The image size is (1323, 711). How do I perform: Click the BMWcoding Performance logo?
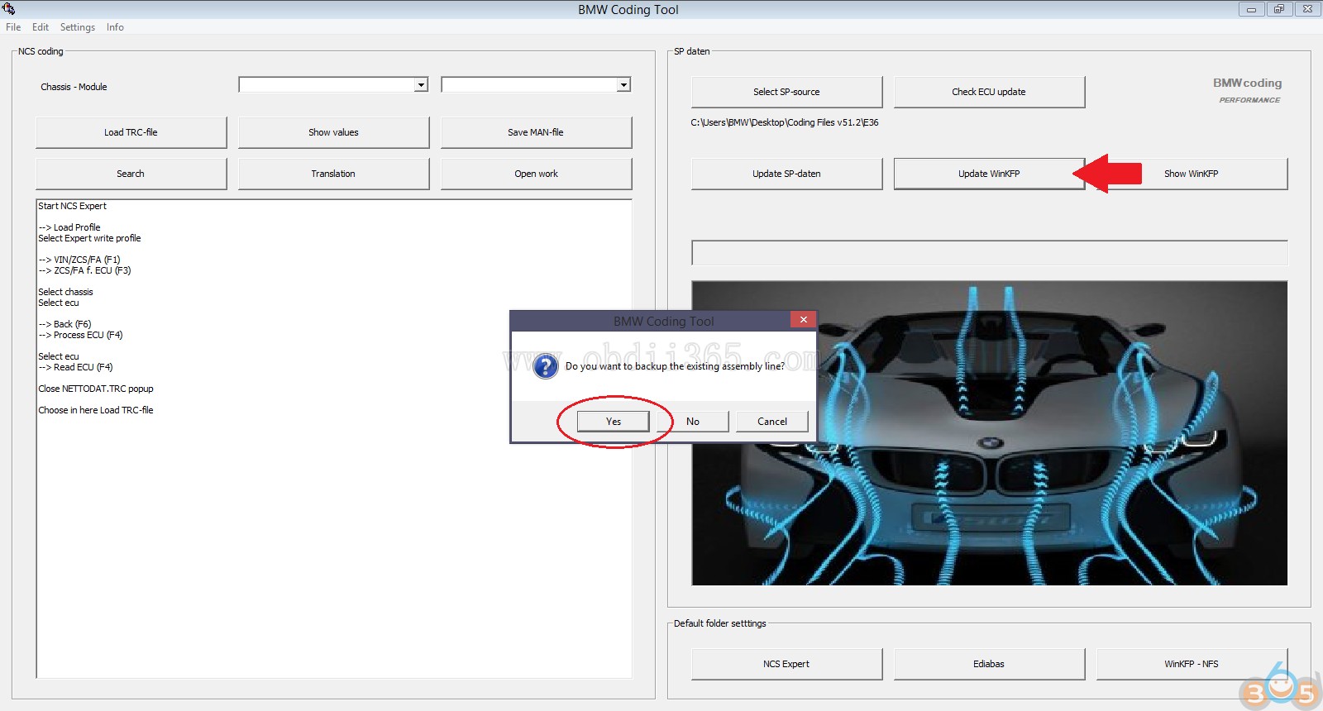click(x=1248, y=90)
